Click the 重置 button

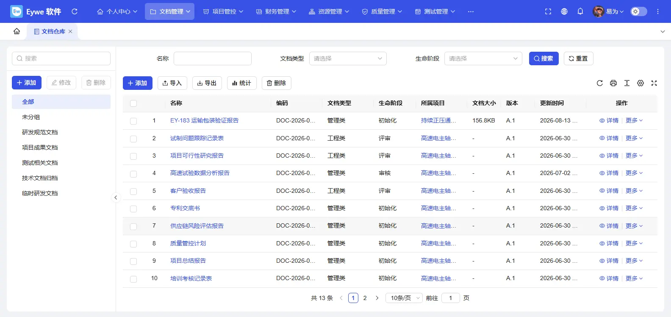point(578,58)
